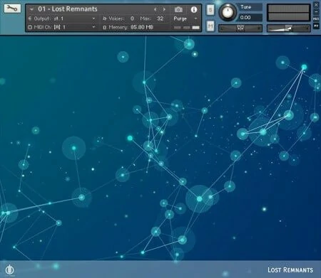Screen dimensions: 321x278
Task: Click the Lost Remnants title at bottom right
Action: [290, 270]
